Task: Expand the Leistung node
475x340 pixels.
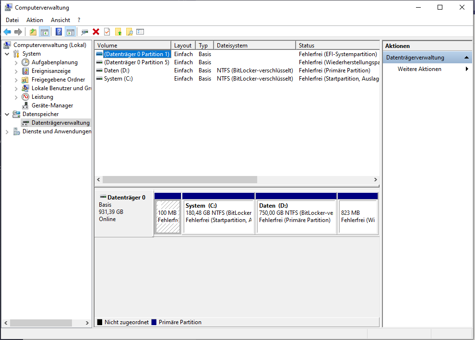Action: (16, 97)
